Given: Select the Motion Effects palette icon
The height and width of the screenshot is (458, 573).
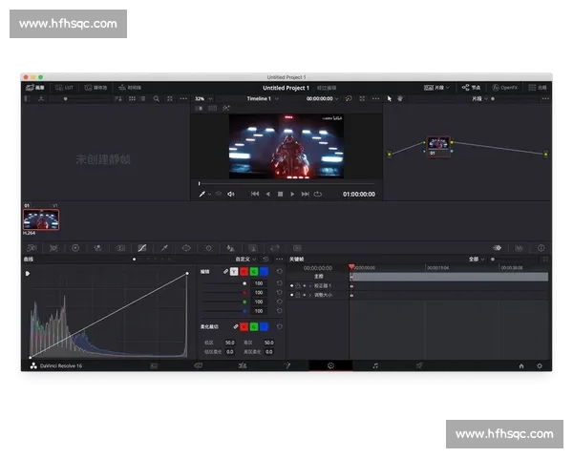Looking at the screenshot, I should tap(120, 248).
